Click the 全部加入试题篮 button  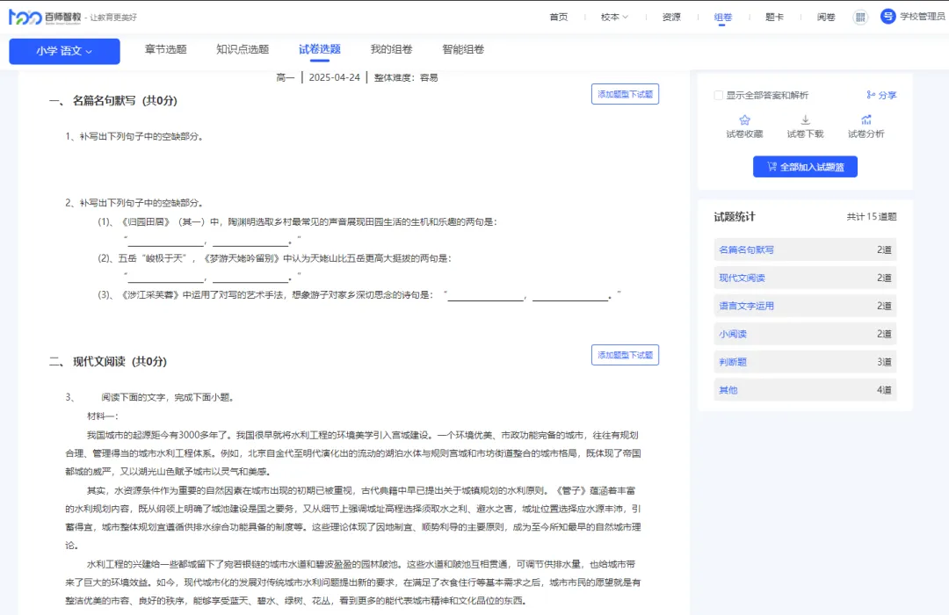click(x=805, y=167)
